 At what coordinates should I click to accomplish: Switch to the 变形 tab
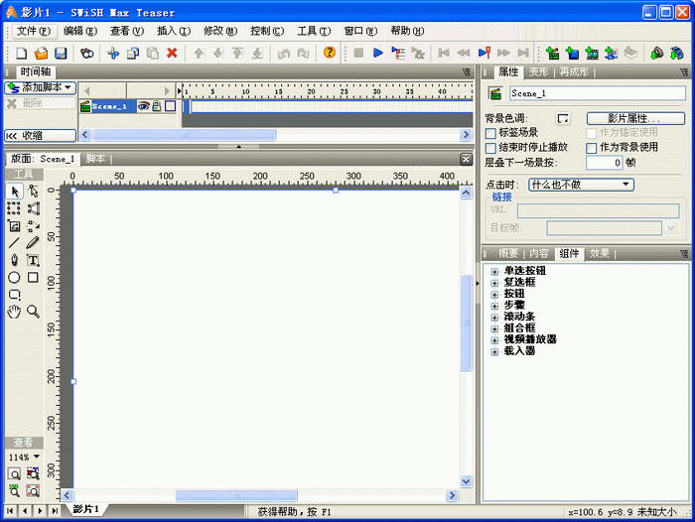click(x=539, y=71)
